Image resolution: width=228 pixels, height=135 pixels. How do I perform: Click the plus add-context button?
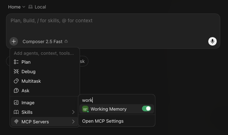tap(14, 41)
